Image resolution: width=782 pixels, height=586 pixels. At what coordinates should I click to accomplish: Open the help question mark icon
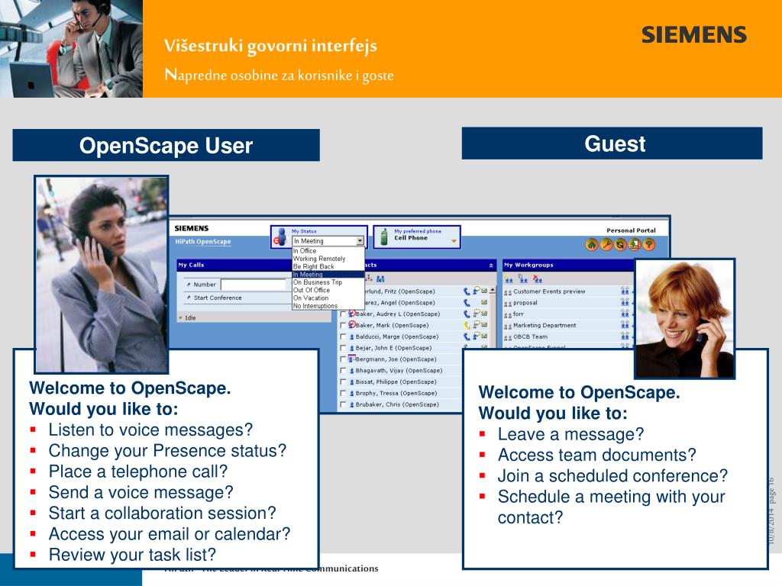pyautogui.click(x=649, y=244)
